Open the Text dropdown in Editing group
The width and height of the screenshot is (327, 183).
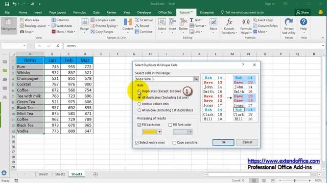point(196,20)
